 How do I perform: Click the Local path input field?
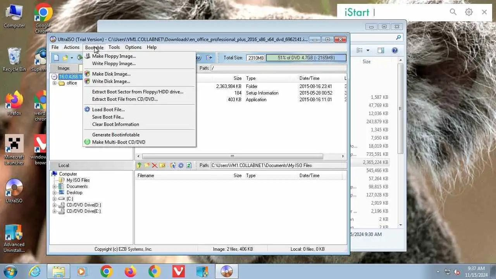click(278, 165)
